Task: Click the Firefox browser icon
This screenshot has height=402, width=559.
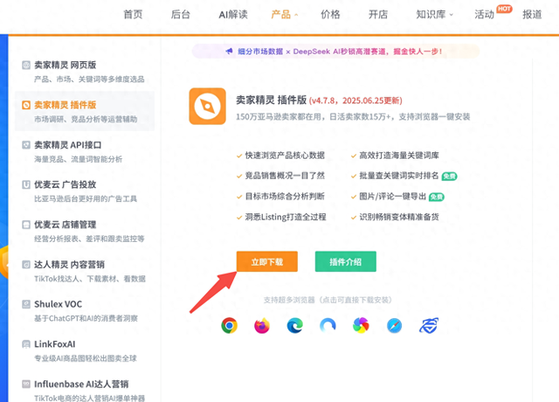Action: (x=262, y=325)
